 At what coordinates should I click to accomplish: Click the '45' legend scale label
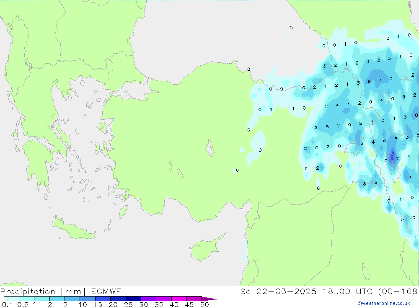pos(189,304)
